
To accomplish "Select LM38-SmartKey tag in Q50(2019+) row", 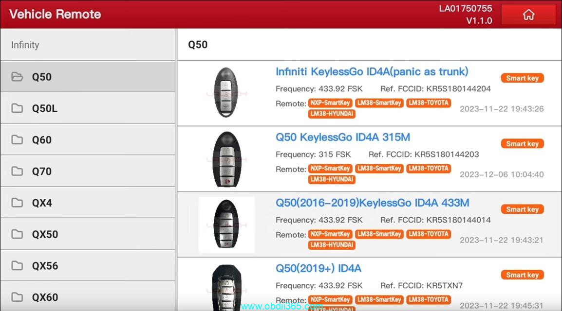I will 379,299.
